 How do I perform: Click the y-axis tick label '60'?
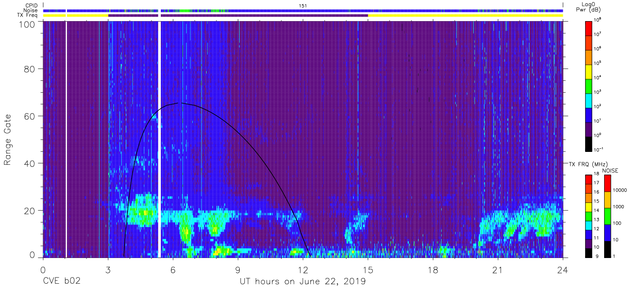click(30, 116)
